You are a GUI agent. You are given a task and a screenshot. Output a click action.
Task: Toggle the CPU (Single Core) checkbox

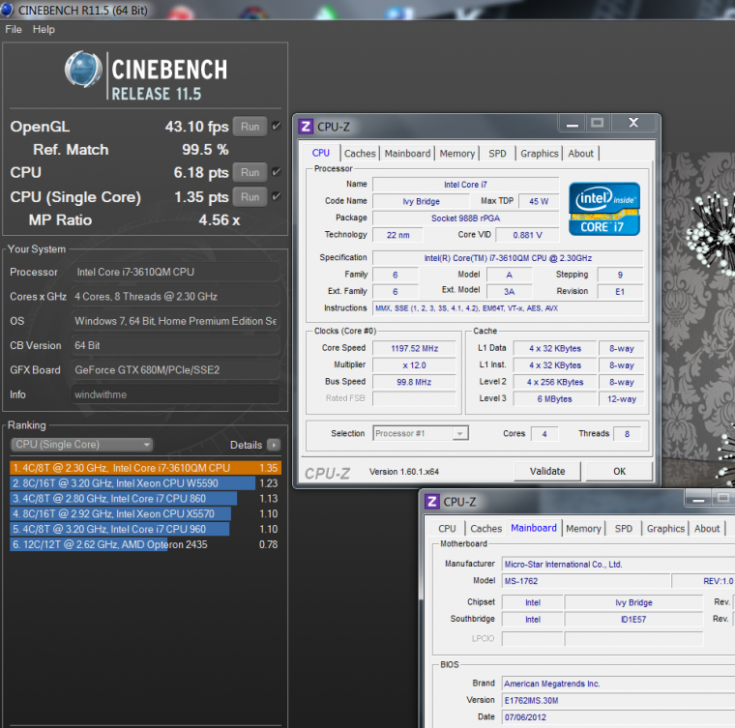click(277, 196)
